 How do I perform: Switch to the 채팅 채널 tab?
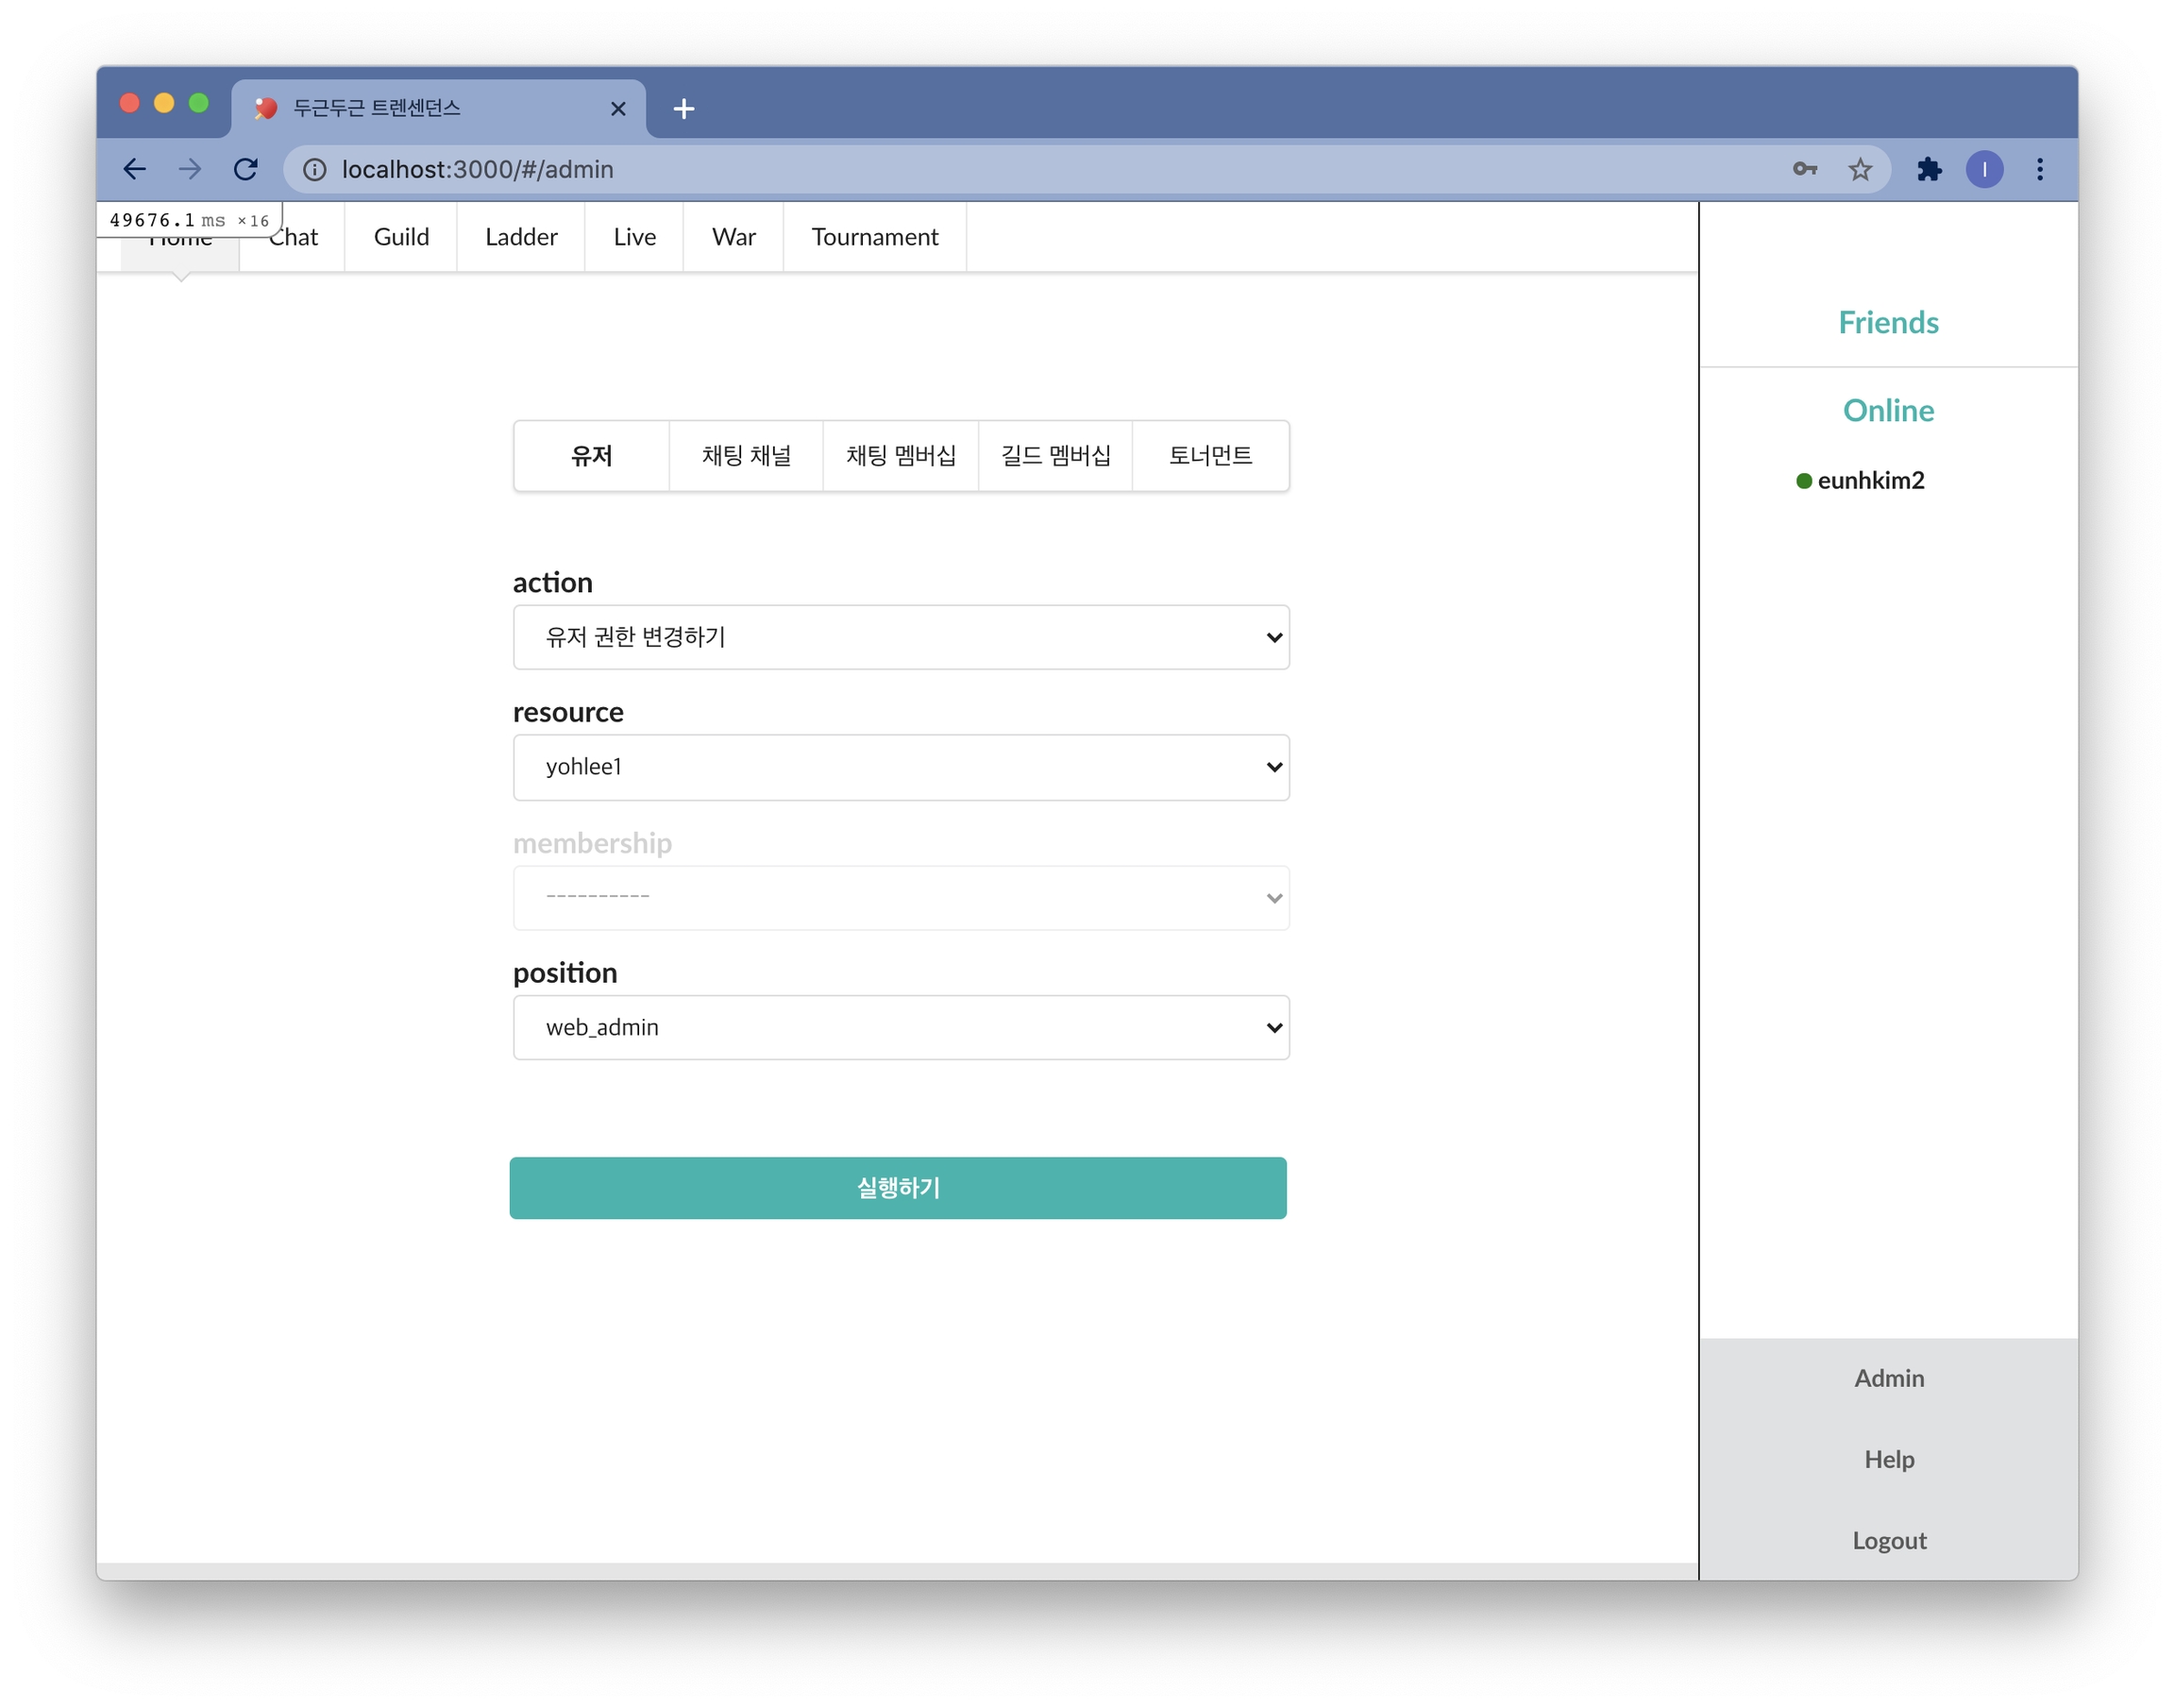(746, 456)
